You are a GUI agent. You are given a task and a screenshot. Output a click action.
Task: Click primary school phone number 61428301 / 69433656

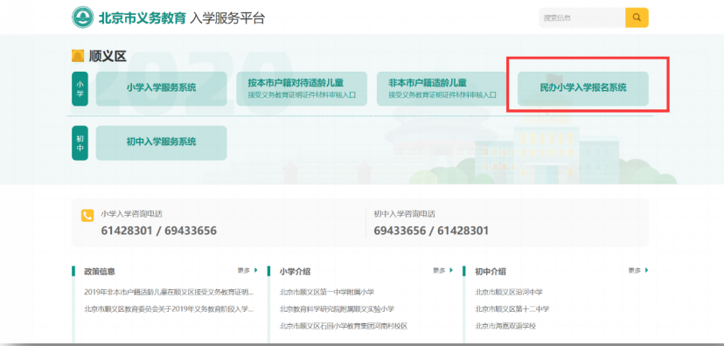coord(159,231)
